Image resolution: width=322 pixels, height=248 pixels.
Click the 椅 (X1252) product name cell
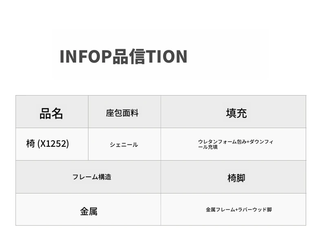click(x=47, y=144)
